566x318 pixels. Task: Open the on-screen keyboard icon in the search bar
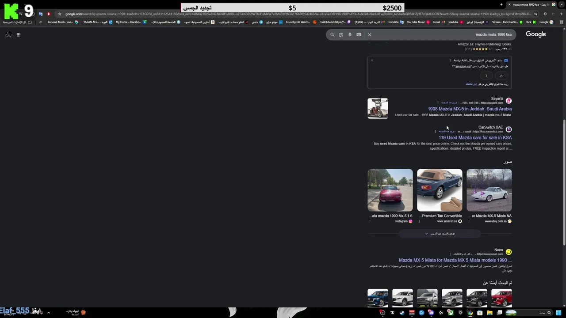(x=359, y=34)
